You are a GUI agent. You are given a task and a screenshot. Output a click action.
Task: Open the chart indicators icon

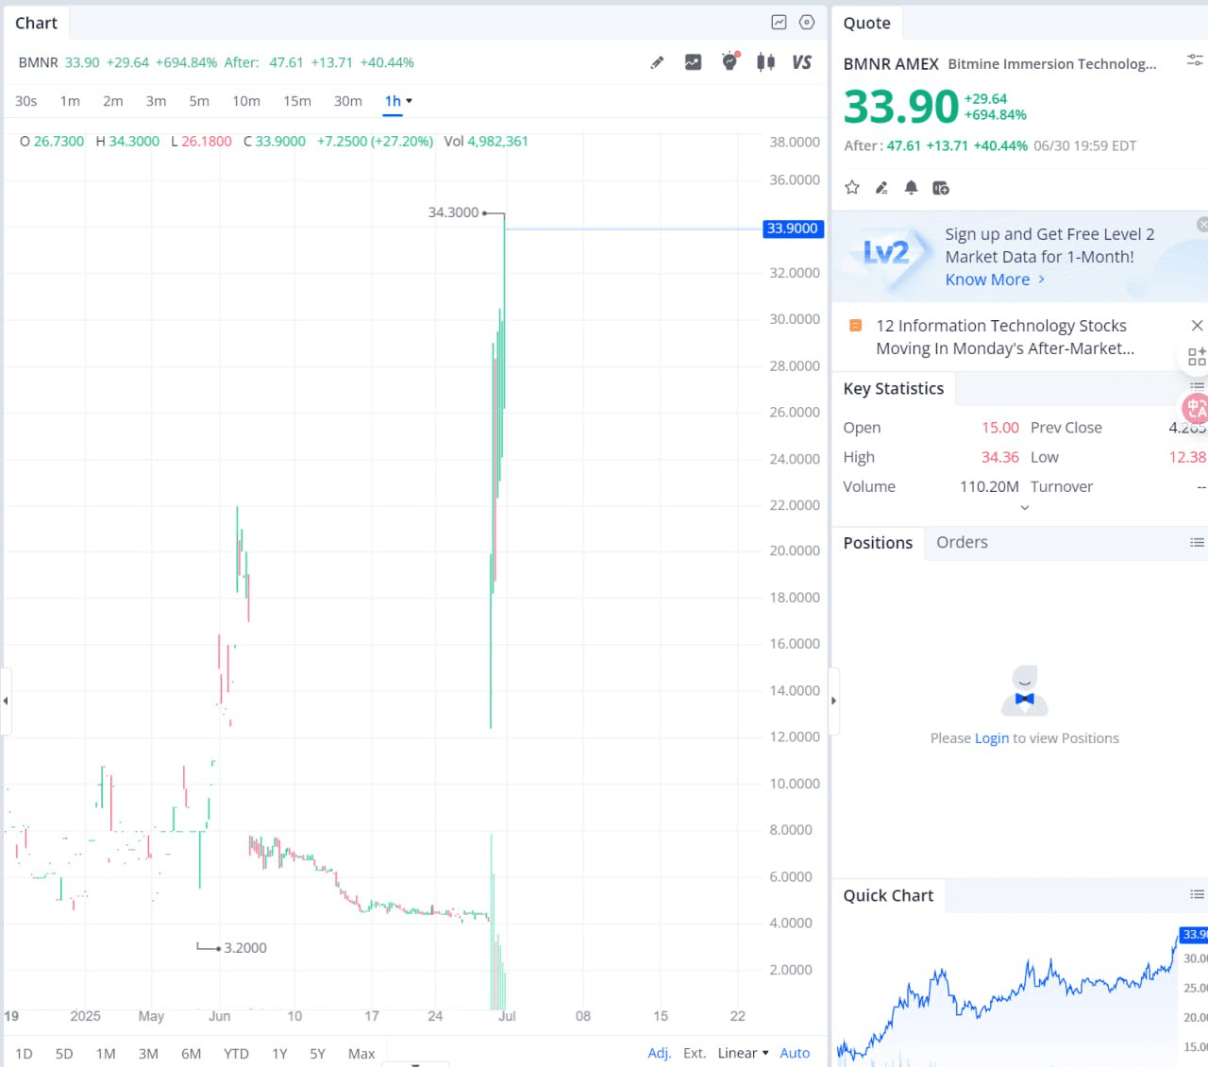[x=693, y=62]
